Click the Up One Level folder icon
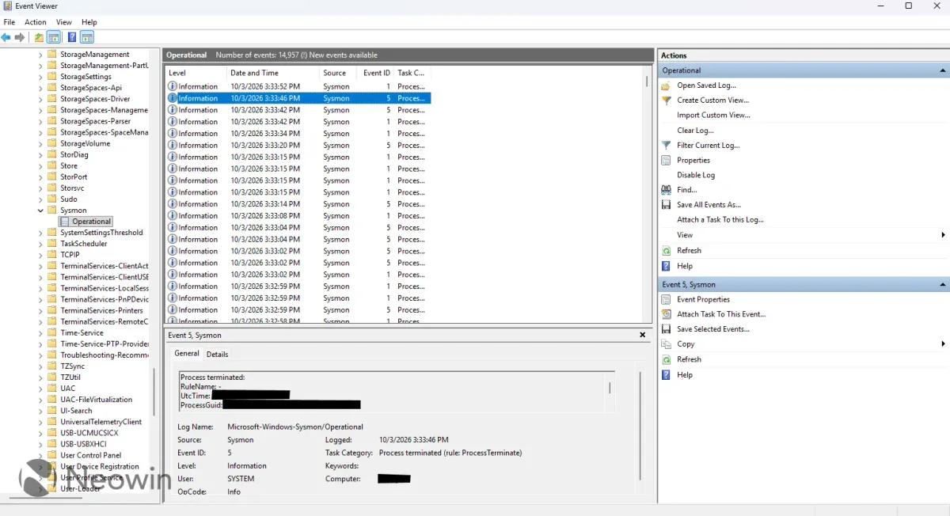Viewport: 950px width, 516px height. tap(39, 37)
